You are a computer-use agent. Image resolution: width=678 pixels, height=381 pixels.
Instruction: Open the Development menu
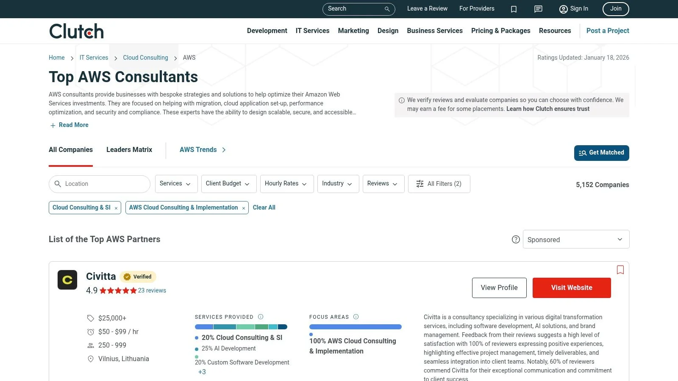pyautogui.click(x=267, y=30)
